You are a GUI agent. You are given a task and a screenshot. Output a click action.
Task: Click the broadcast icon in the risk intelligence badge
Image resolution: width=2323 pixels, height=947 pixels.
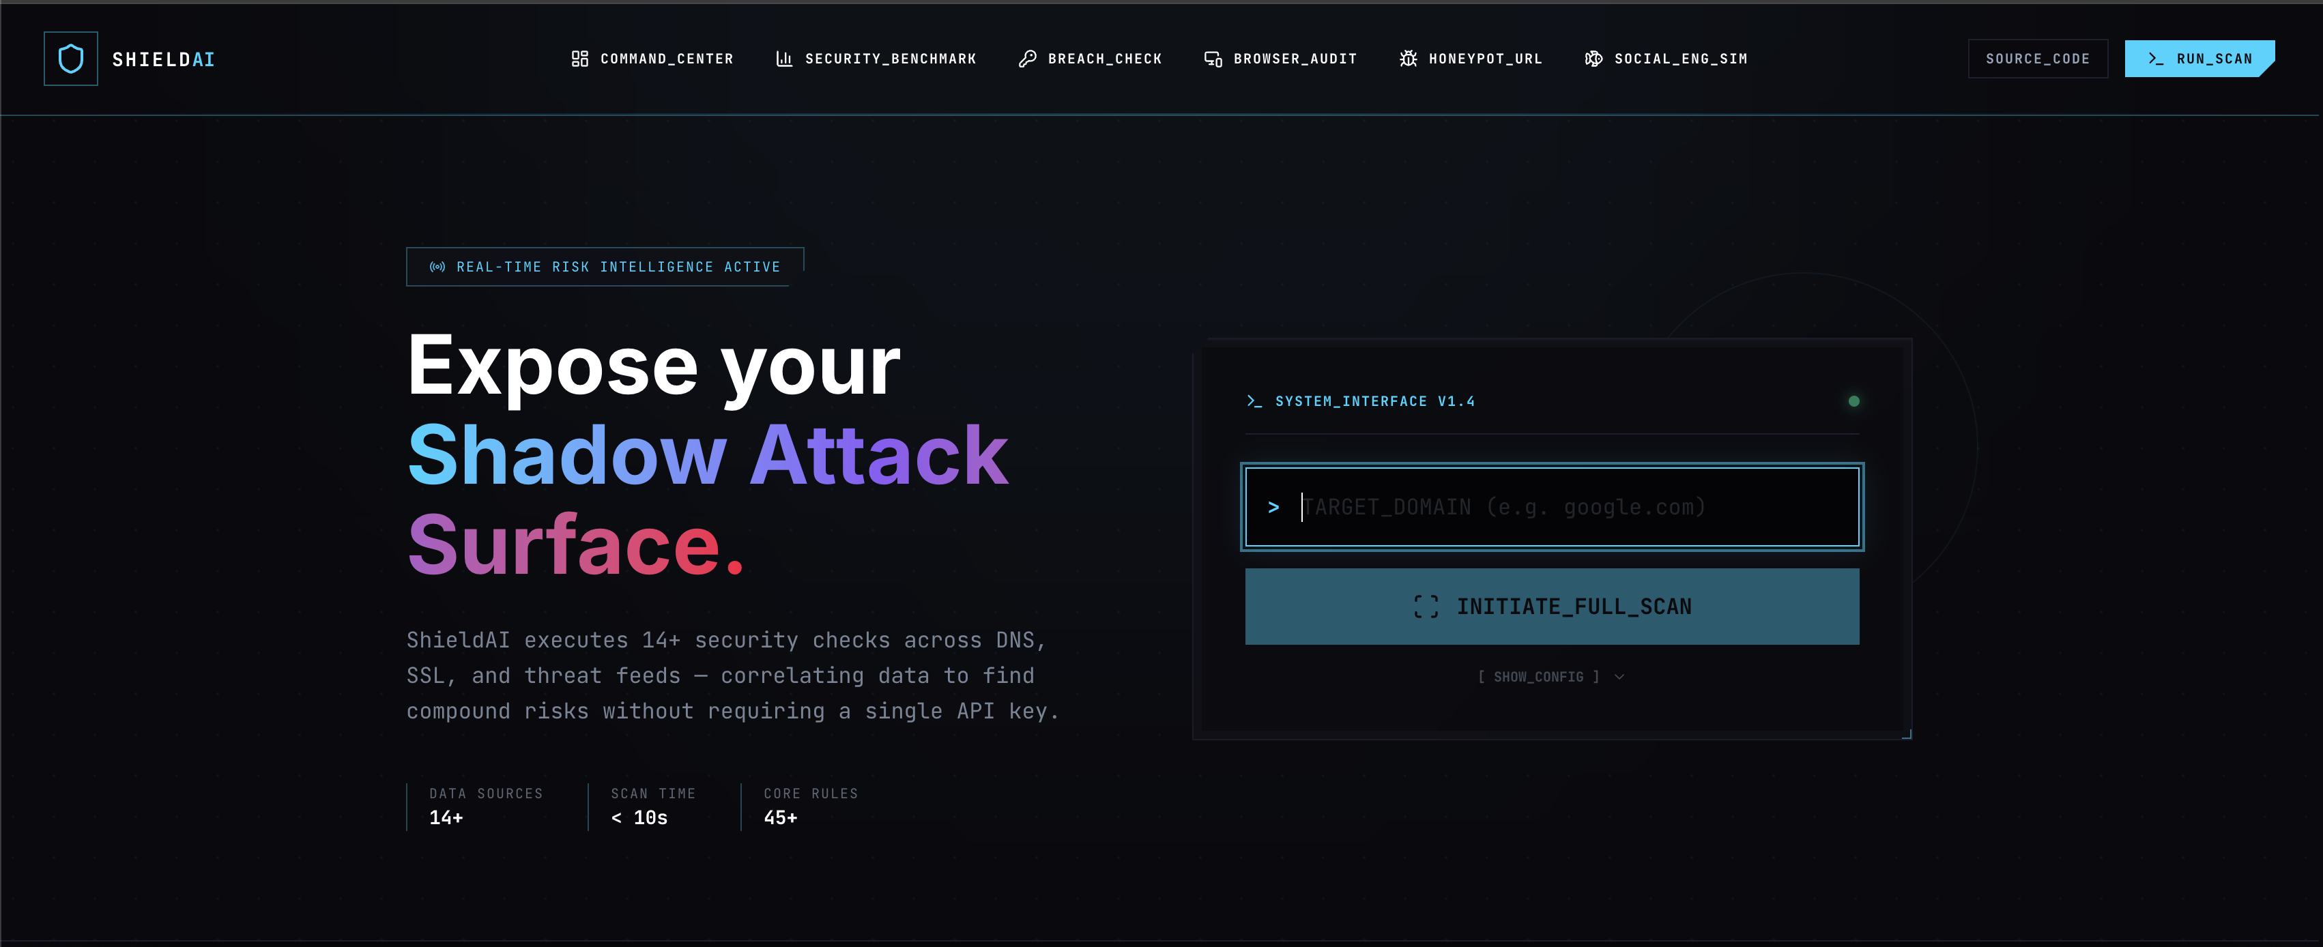(x=437, y=267)
